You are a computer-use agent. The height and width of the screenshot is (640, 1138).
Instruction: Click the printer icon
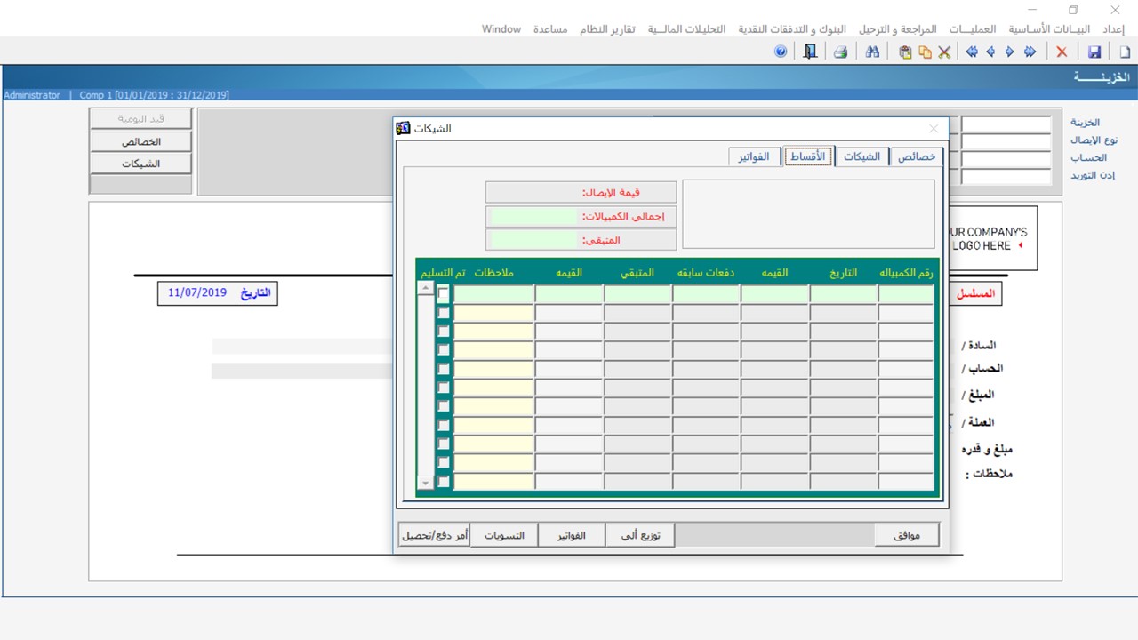coord(839,52)
